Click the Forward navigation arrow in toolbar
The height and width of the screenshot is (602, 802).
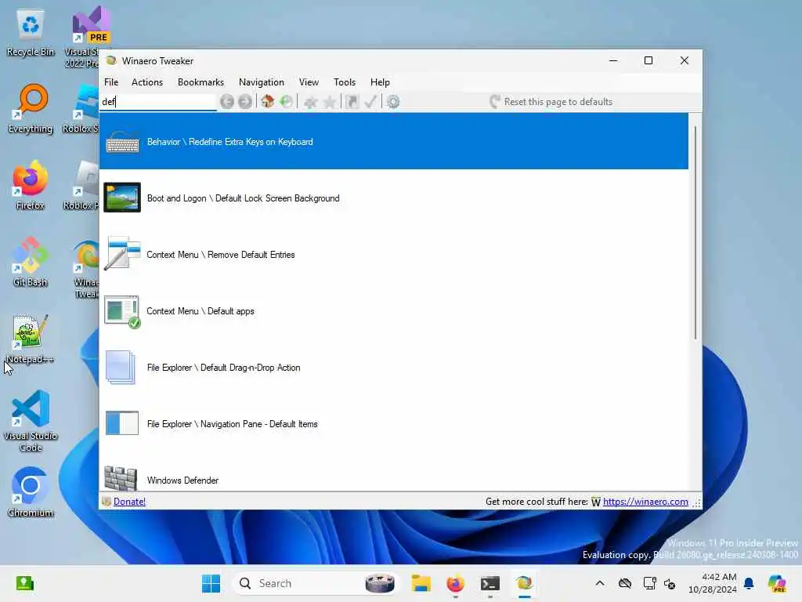245,102
